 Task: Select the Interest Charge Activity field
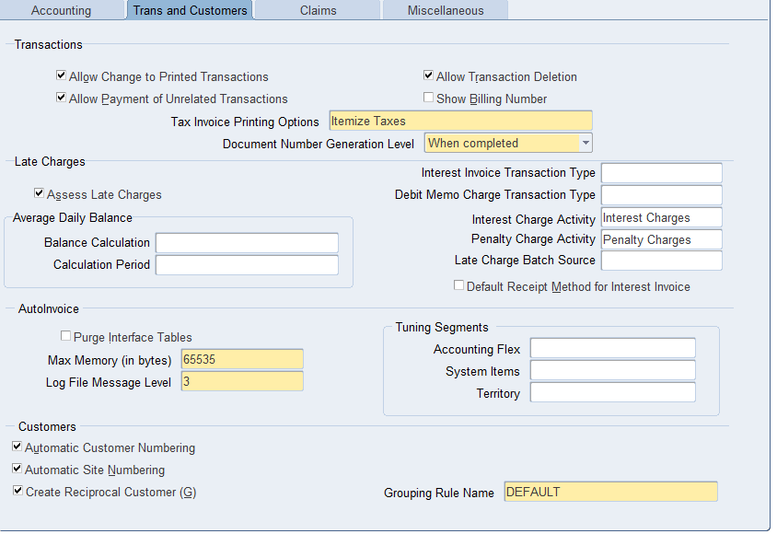661,217
